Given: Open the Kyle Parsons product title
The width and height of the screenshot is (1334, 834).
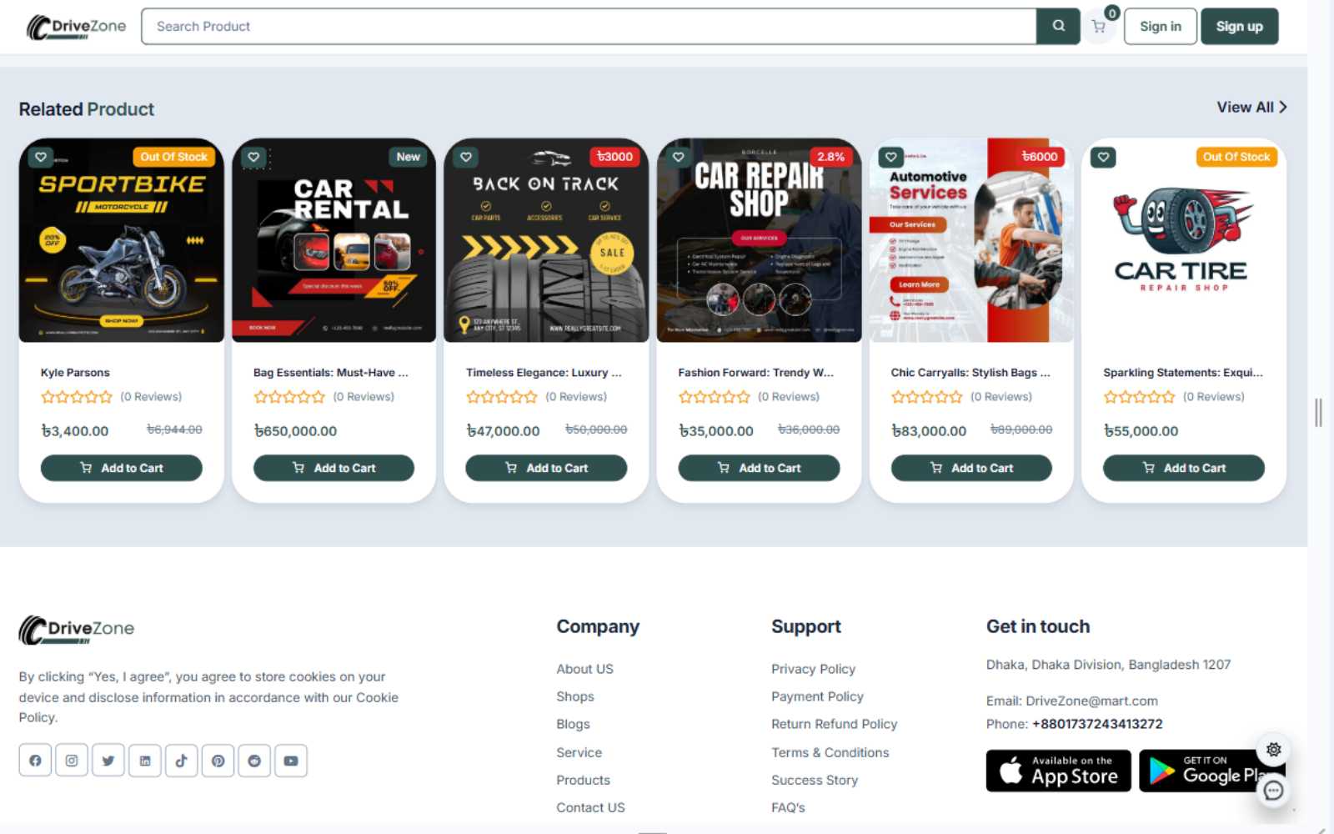Looking at the screenshot, I should coord(75,373).
